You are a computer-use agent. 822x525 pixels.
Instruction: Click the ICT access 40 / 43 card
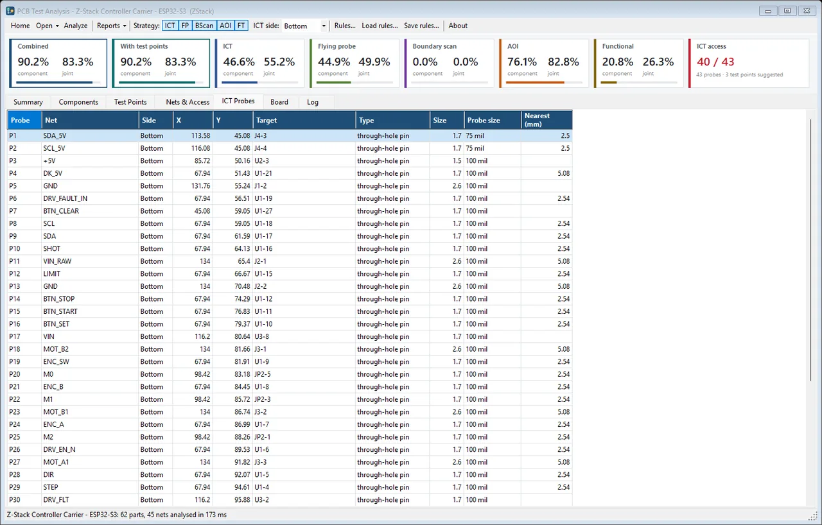748,64
